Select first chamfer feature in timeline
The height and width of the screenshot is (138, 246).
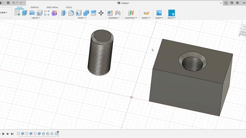click(x=43, y=134)
